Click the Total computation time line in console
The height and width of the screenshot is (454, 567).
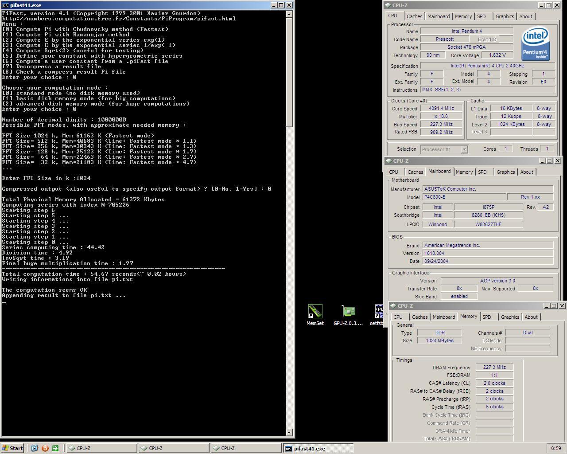click(x=94, y=274)
